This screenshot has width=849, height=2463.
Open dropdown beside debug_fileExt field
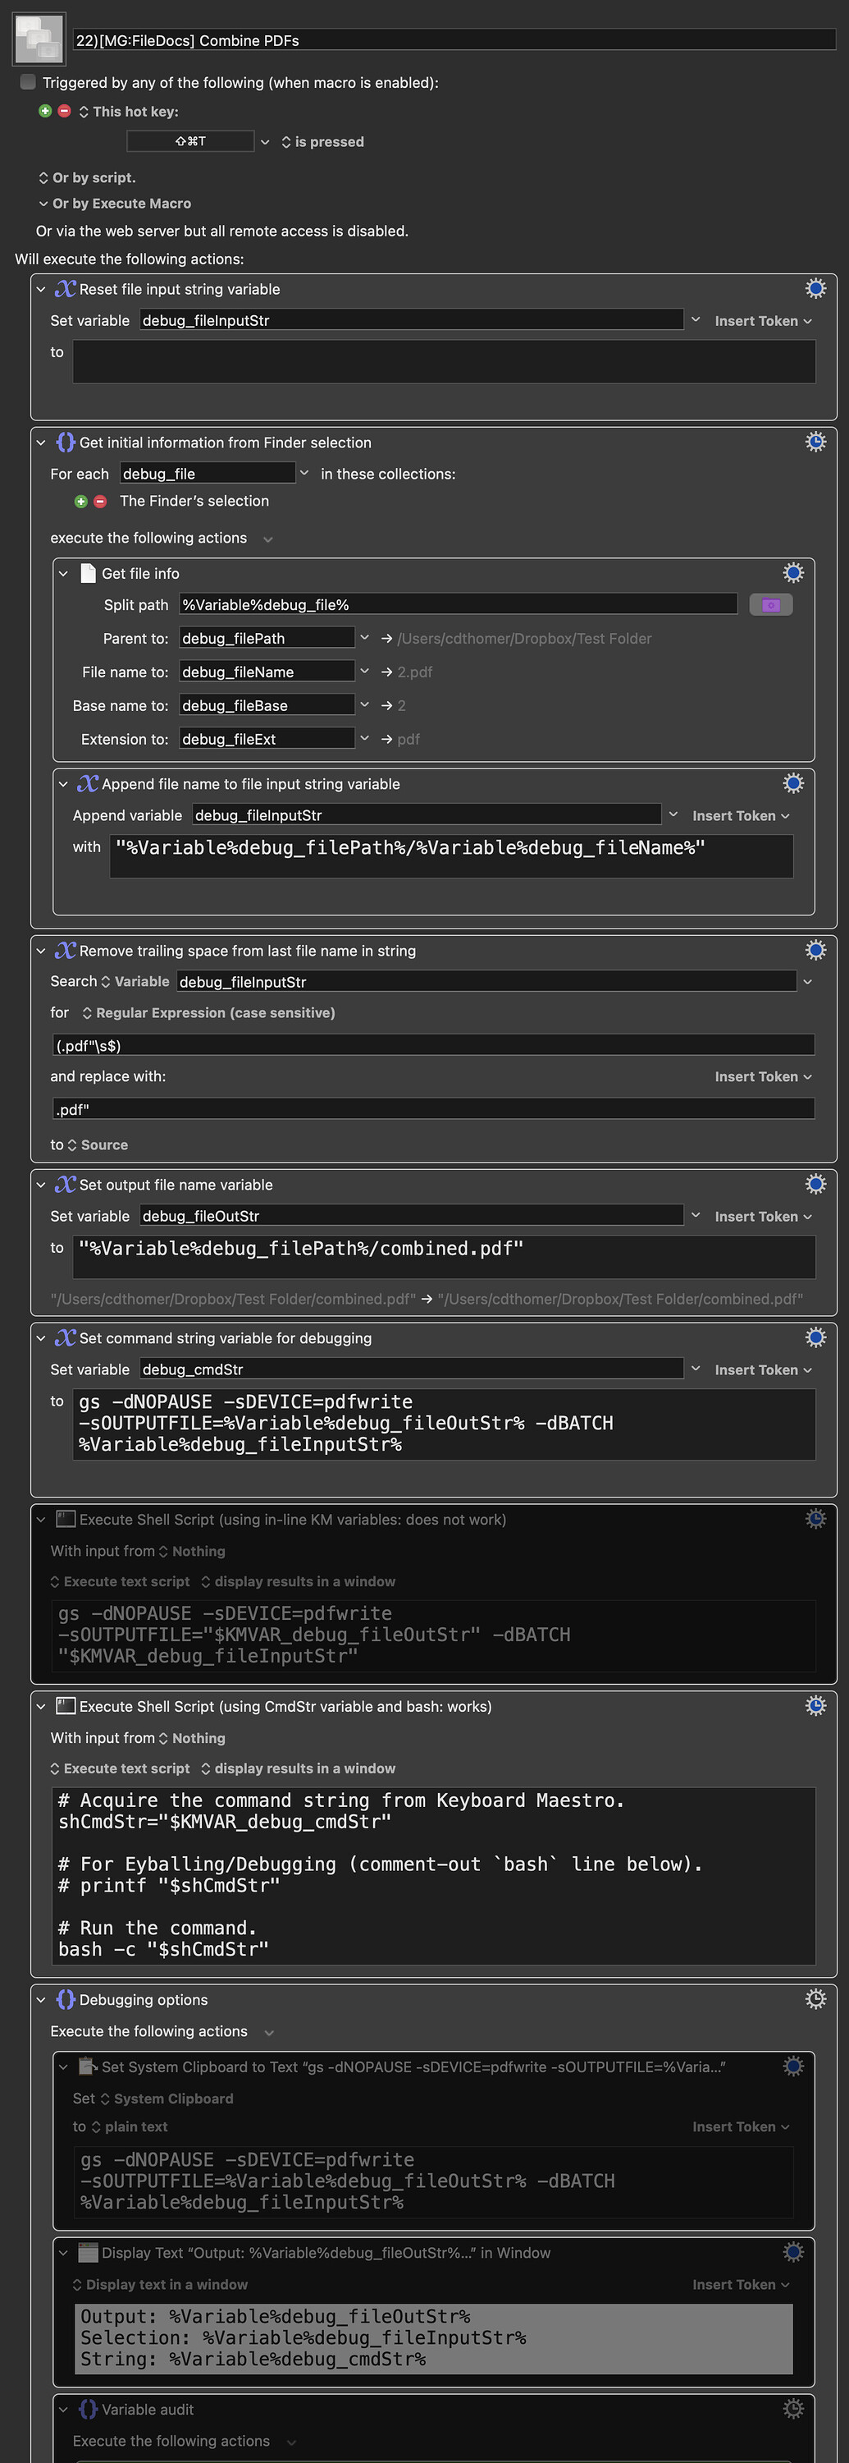[x=364, y=738]
